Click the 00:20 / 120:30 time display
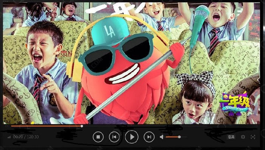The image size is (265, 150). (x=26, y=137)
